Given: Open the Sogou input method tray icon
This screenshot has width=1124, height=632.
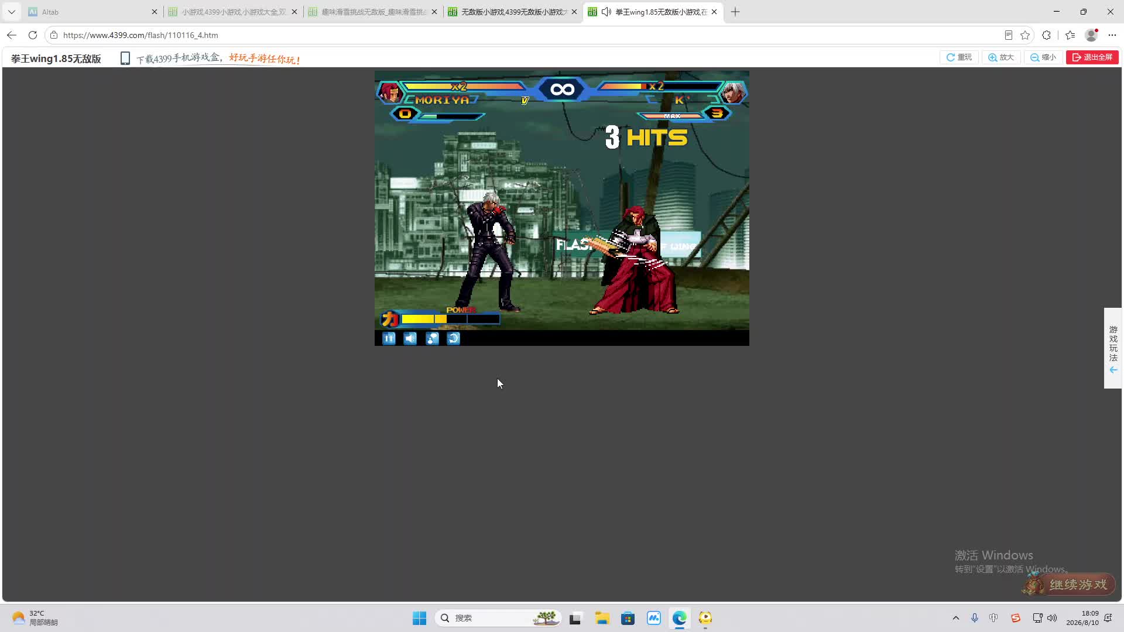Looking at the screenshot, I should click(x=1016, y=618).
